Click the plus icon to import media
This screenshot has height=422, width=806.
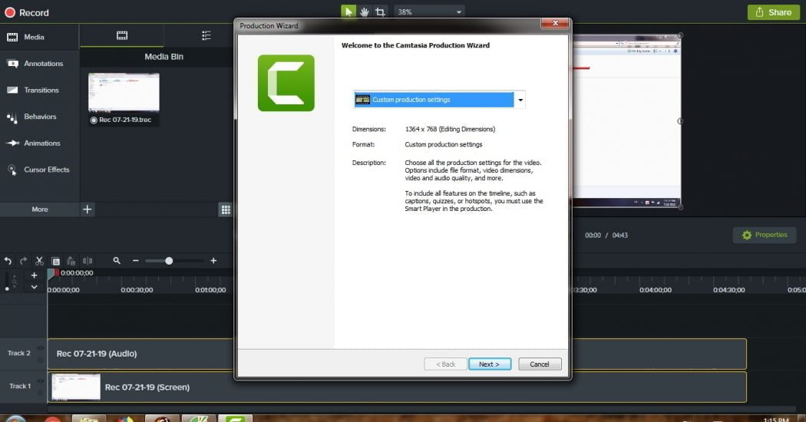[88, 209]
